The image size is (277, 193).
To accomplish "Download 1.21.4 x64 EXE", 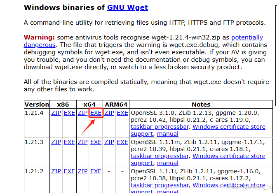I will tap(96, 113).
